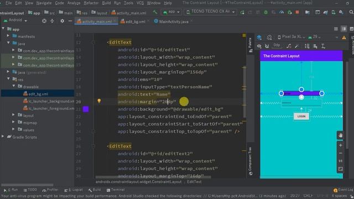Collapse the java folder node
Image resolution: width=354 pixels, height=199 pixels.
click(8, 43)
